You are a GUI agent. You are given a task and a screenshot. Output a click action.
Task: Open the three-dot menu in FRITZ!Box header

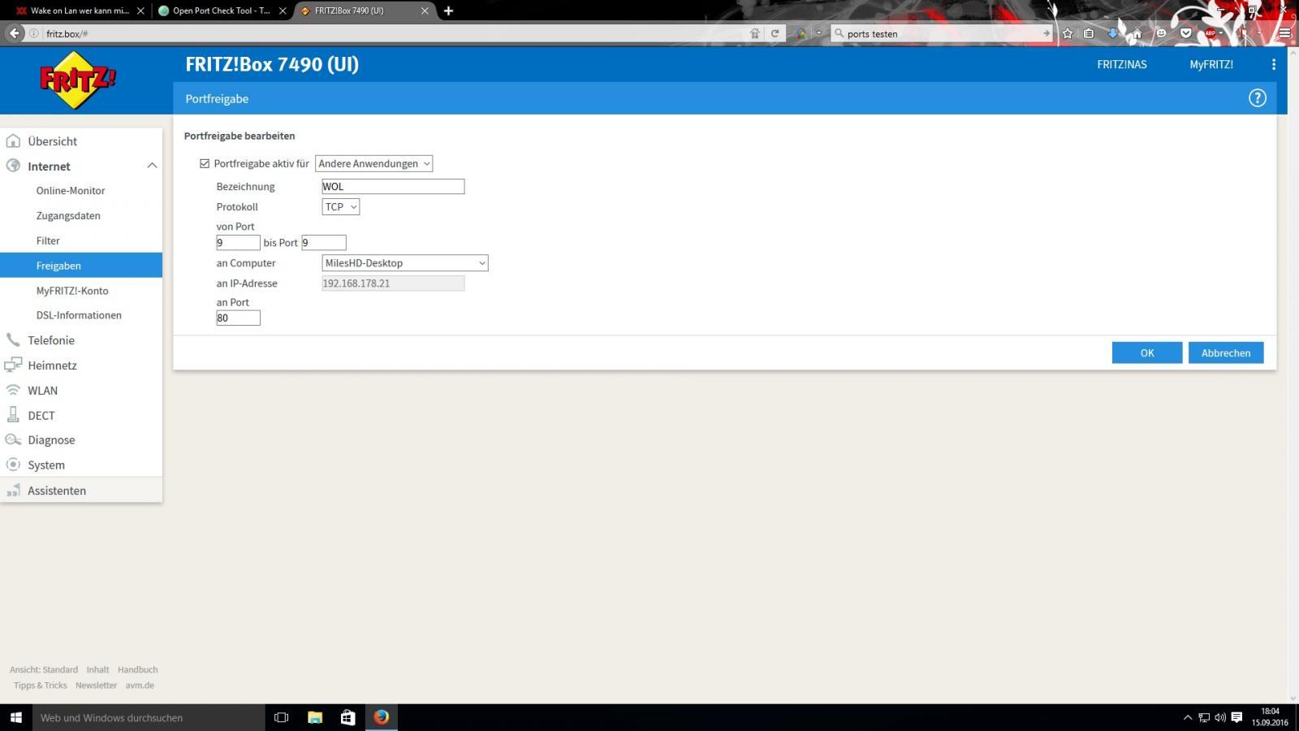1273,64
